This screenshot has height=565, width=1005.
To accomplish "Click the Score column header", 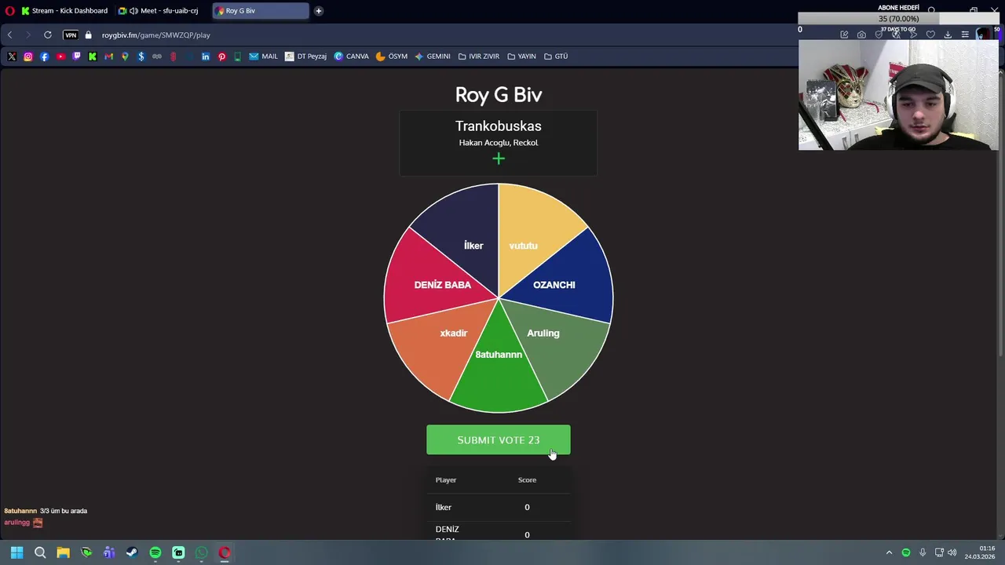I will (x=527, y=480).
